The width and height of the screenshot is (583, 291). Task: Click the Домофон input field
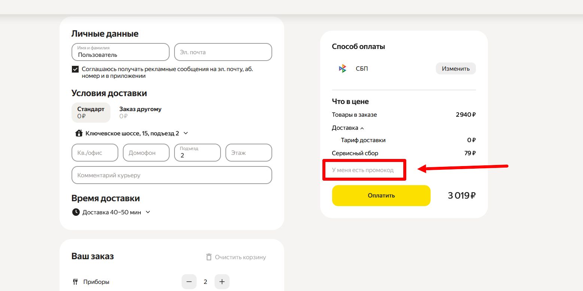tap(146, 153)
